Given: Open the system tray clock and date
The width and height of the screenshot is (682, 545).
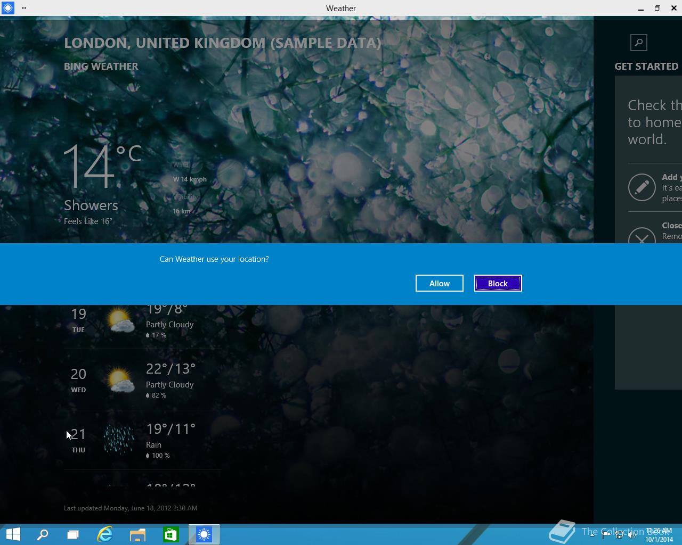Looking at the screenshot, I should [659, 535].
